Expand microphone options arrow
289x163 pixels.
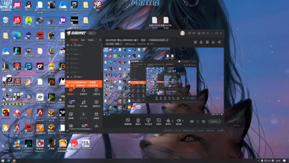[x=173, y=121]
